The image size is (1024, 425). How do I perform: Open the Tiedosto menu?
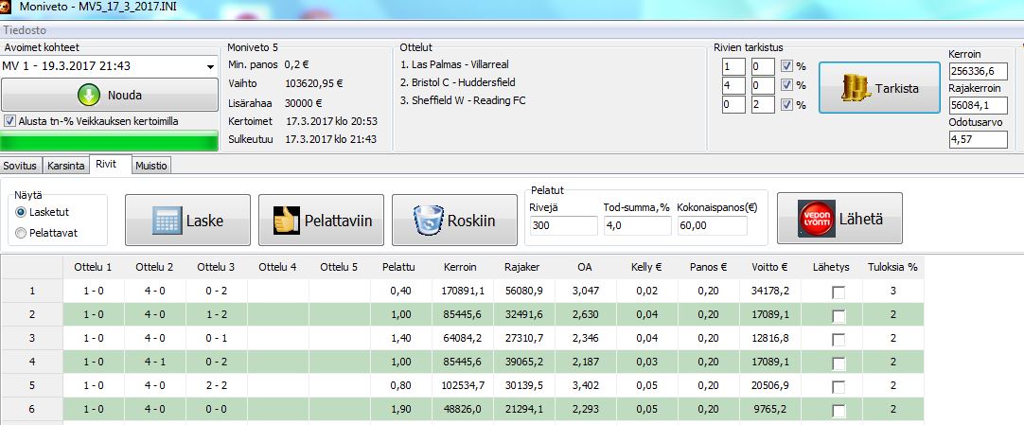[25, 30]
